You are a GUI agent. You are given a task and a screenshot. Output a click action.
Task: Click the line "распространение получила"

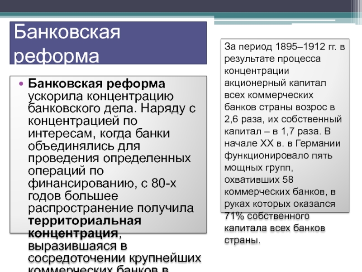pyautogui.click(x=111, y=209)
